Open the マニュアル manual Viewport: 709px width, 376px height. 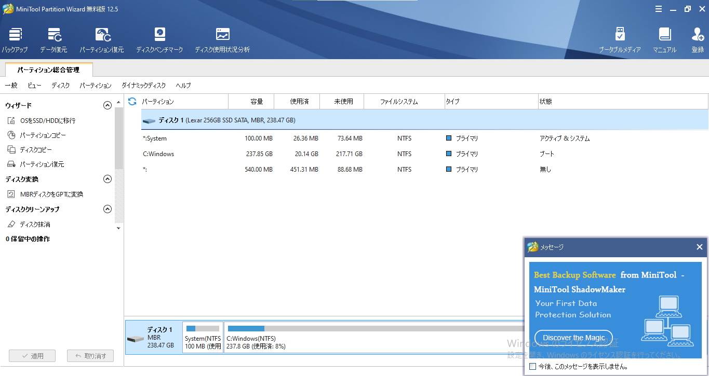[x=664, y=40]
